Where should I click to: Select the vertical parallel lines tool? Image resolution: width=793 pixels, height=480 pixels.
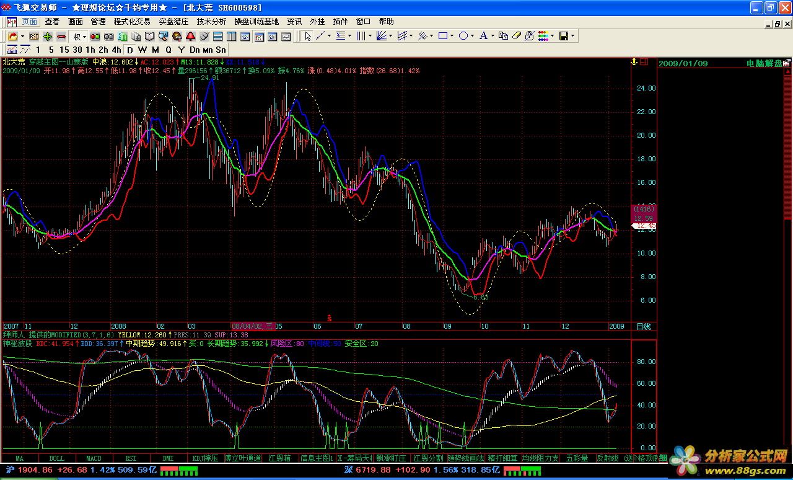[x=361, y=36]
